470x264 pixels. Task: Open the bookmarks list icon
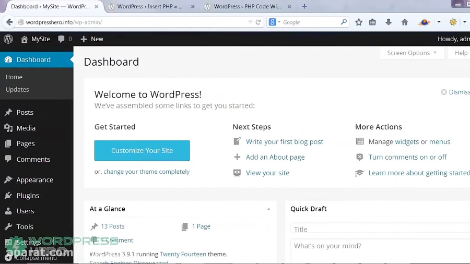(x=372, y=22)
